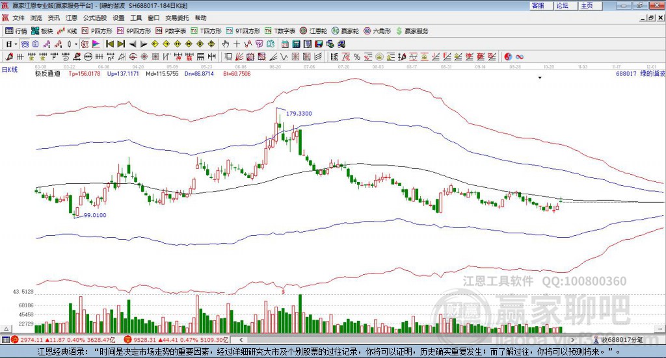Screen dimensions: 666x358
Task: Open the 交易委托 menu
Action: pos(177,18)
